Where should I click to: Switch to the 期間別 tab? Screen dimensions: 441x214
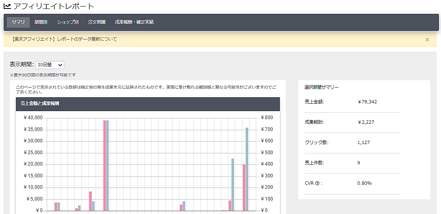(41, 22)
